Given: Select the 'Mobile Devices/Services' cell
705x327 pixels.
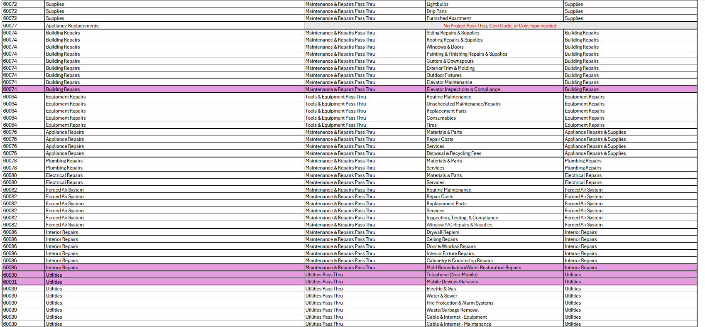Looking at the screenshot, I should click(x=494, y=282).
